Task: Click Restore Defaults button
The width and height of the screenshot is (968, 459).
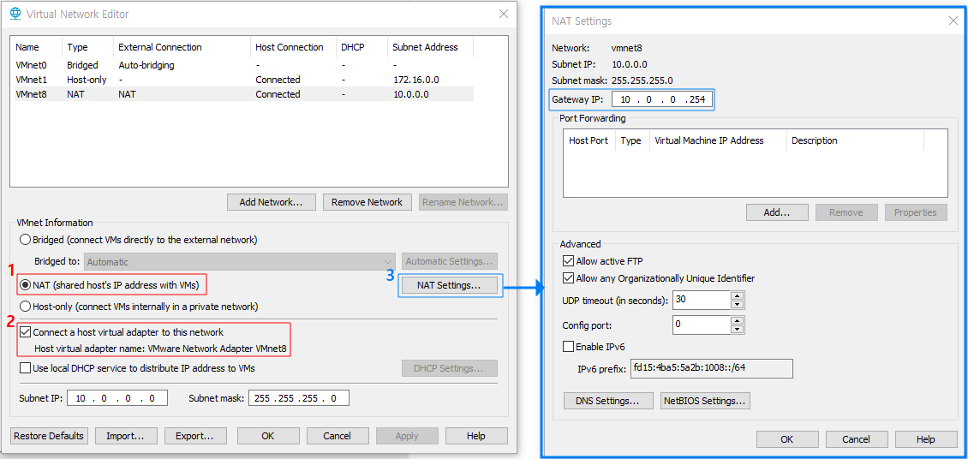Action: 49,436
